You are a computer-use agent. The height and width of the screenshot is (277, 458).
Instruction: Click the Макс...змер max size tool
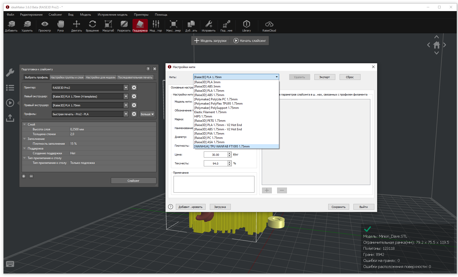[x=174, y=26]
